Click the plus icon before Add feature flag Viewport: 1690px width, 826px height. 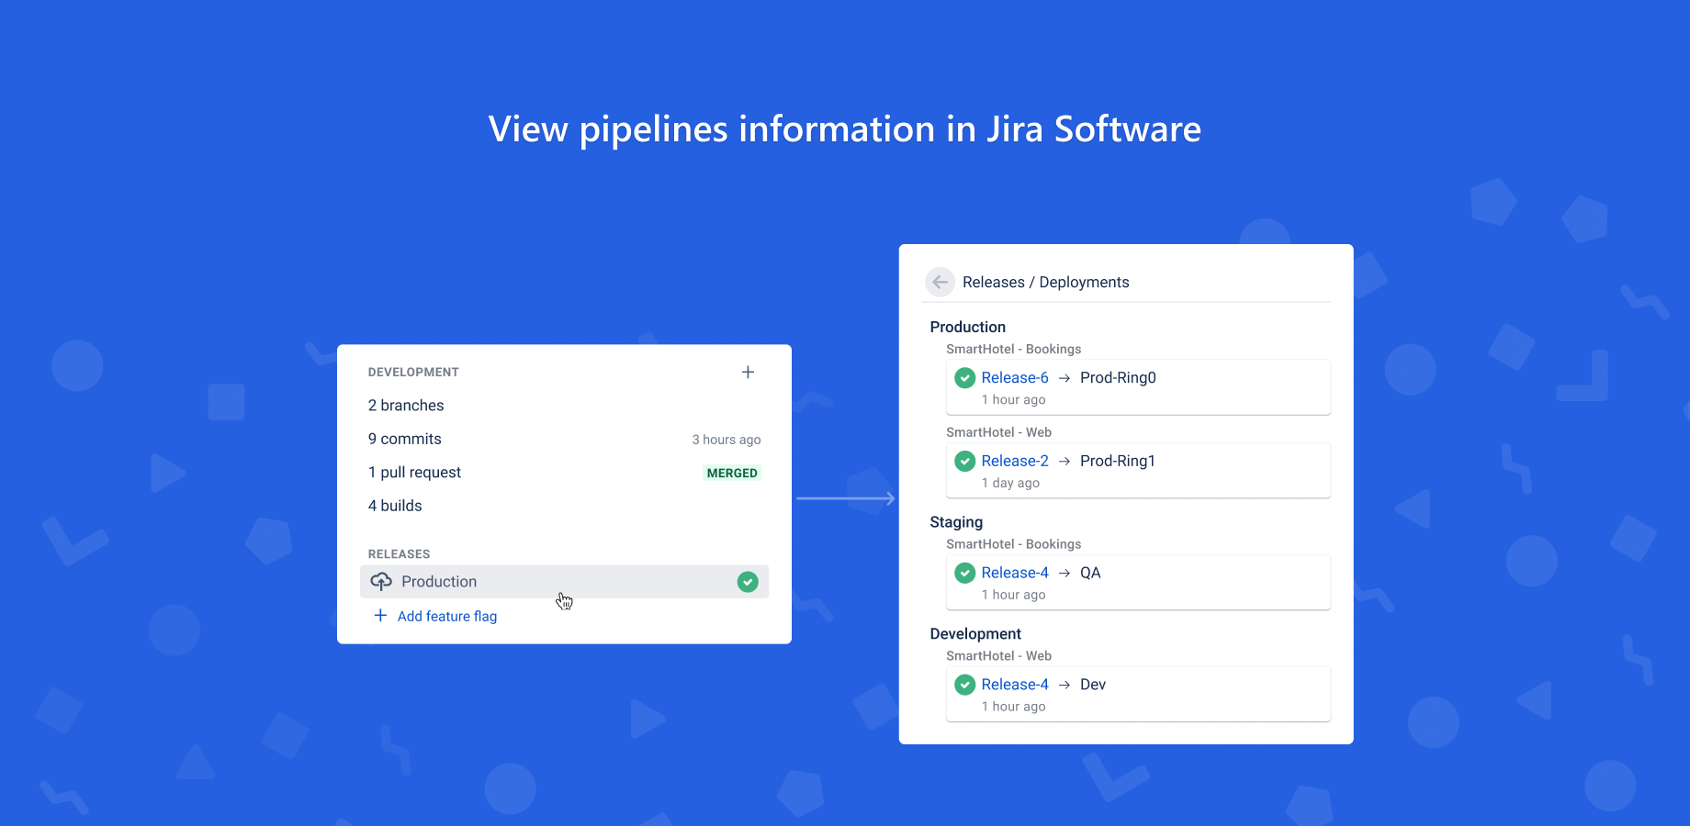380,616
